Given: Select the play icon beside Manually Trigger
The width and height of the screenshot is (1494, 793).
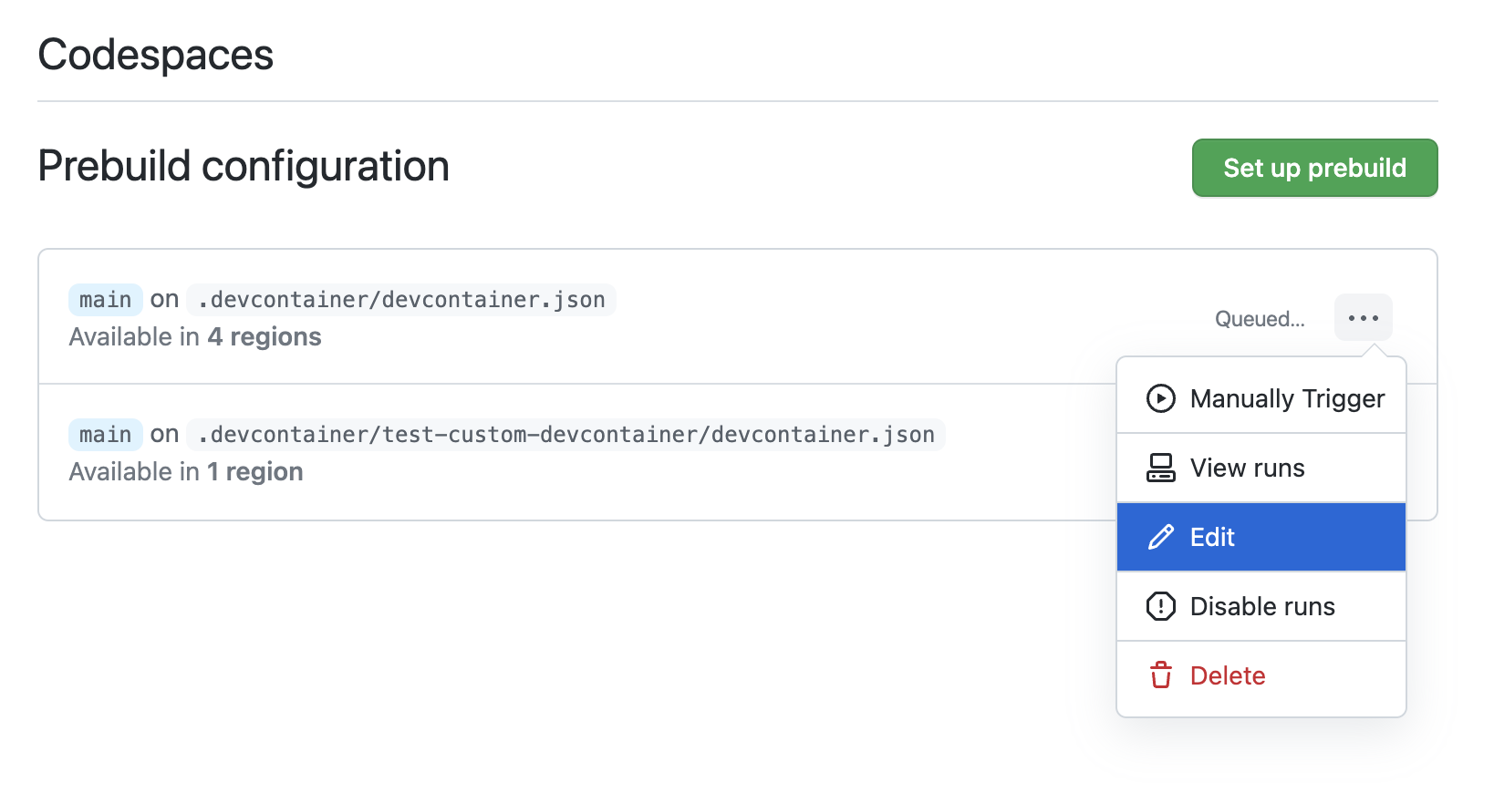Looking at the screenshot, I should coord(1160,398).
